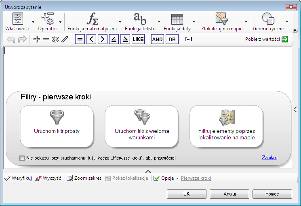Screen dimensions: 301x206
Task: Insert the greater than operator
Action: click(103, 39)
